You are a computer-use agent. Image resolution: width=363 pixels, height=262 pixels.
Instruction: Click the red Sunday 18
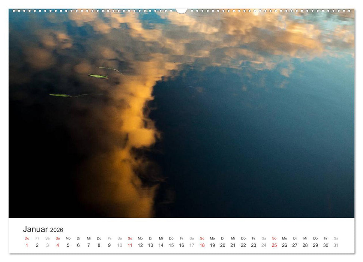coord(202,245)
